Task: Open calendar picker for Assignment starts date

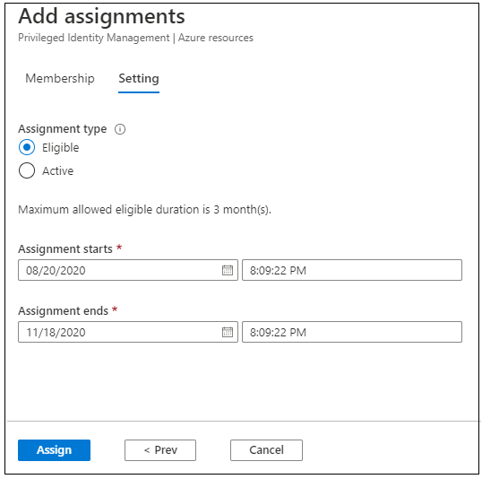Action: (x=228, y=270)
